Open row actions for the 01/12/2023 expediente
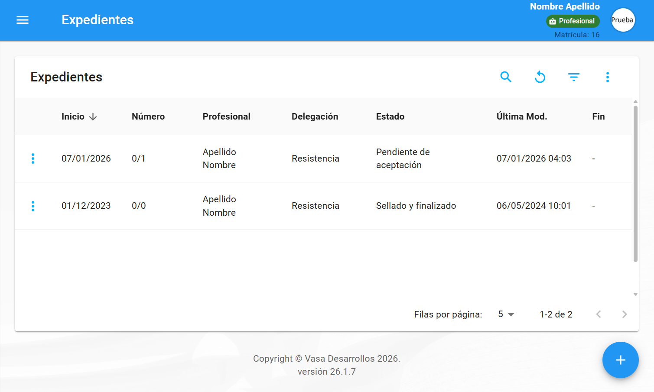Screen dimensions: 654x392 tap(33, 206)
